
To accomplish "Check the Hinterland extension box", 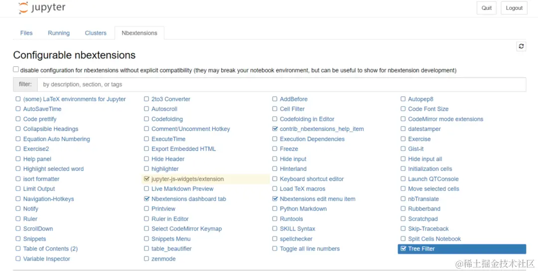I will 275,169.
